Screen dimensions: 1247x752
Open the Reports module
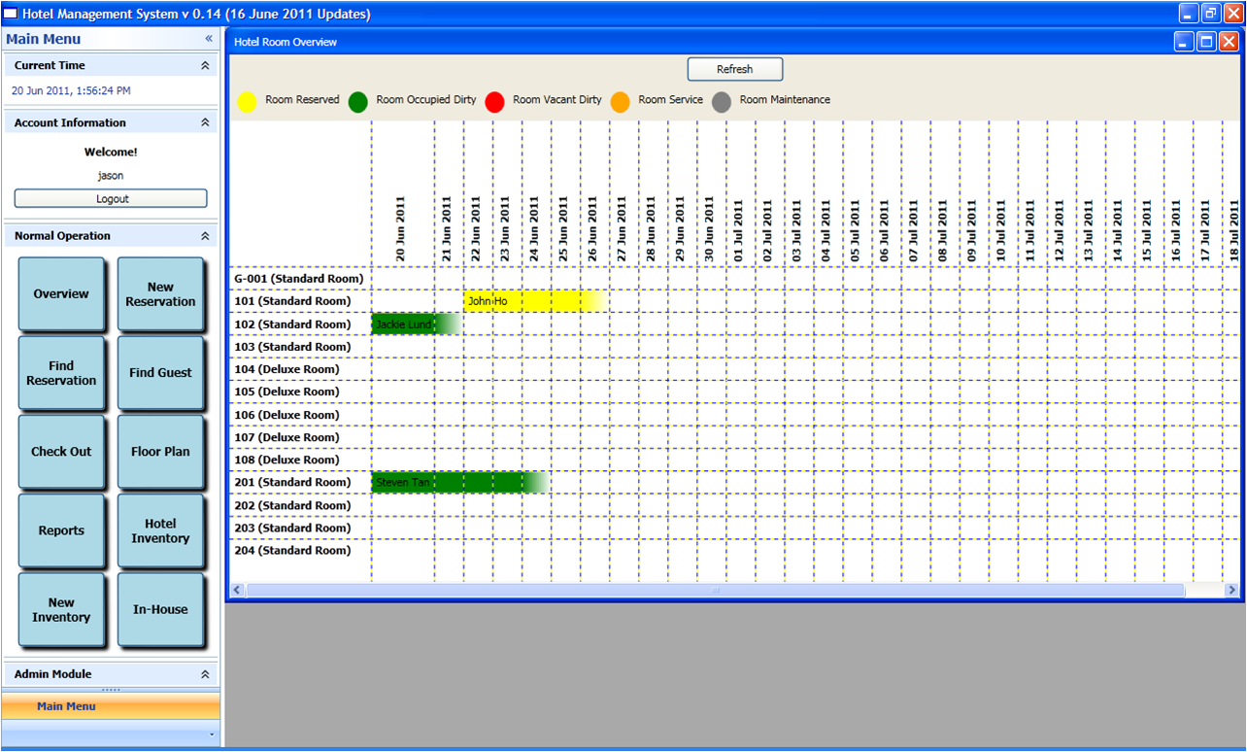click(62, 530)
